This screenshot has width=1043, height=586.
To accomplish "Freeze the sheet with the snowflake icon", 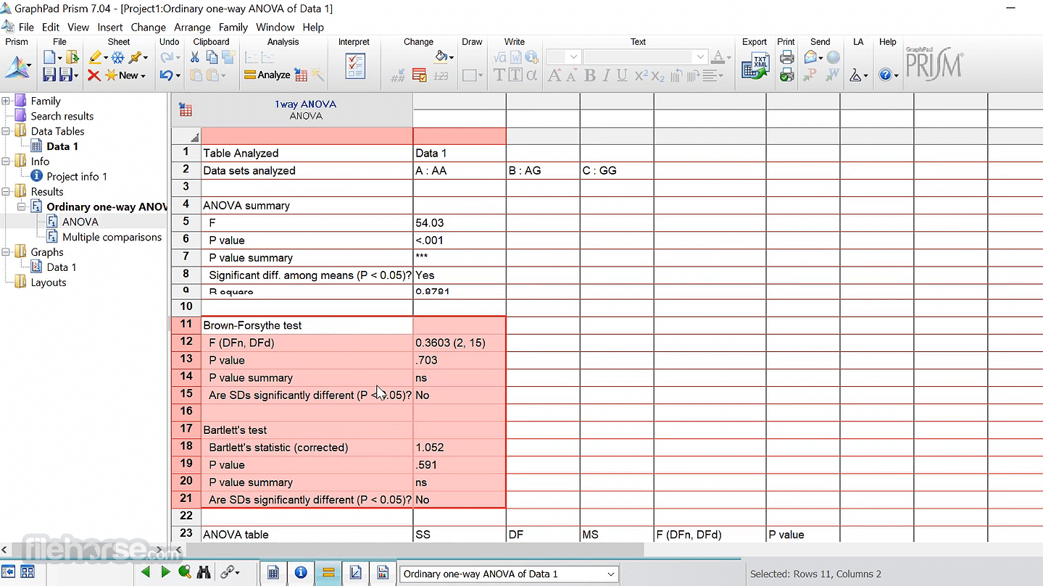I will click(x=117, y=57).
